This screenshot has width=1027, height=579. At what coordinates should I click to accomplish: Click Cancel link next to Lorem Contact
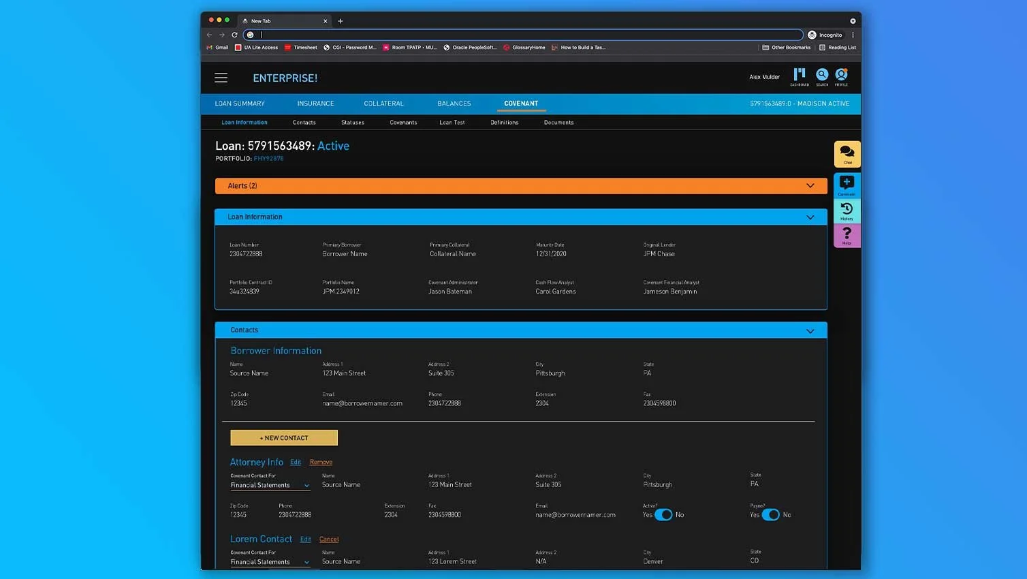click(329, 539)
